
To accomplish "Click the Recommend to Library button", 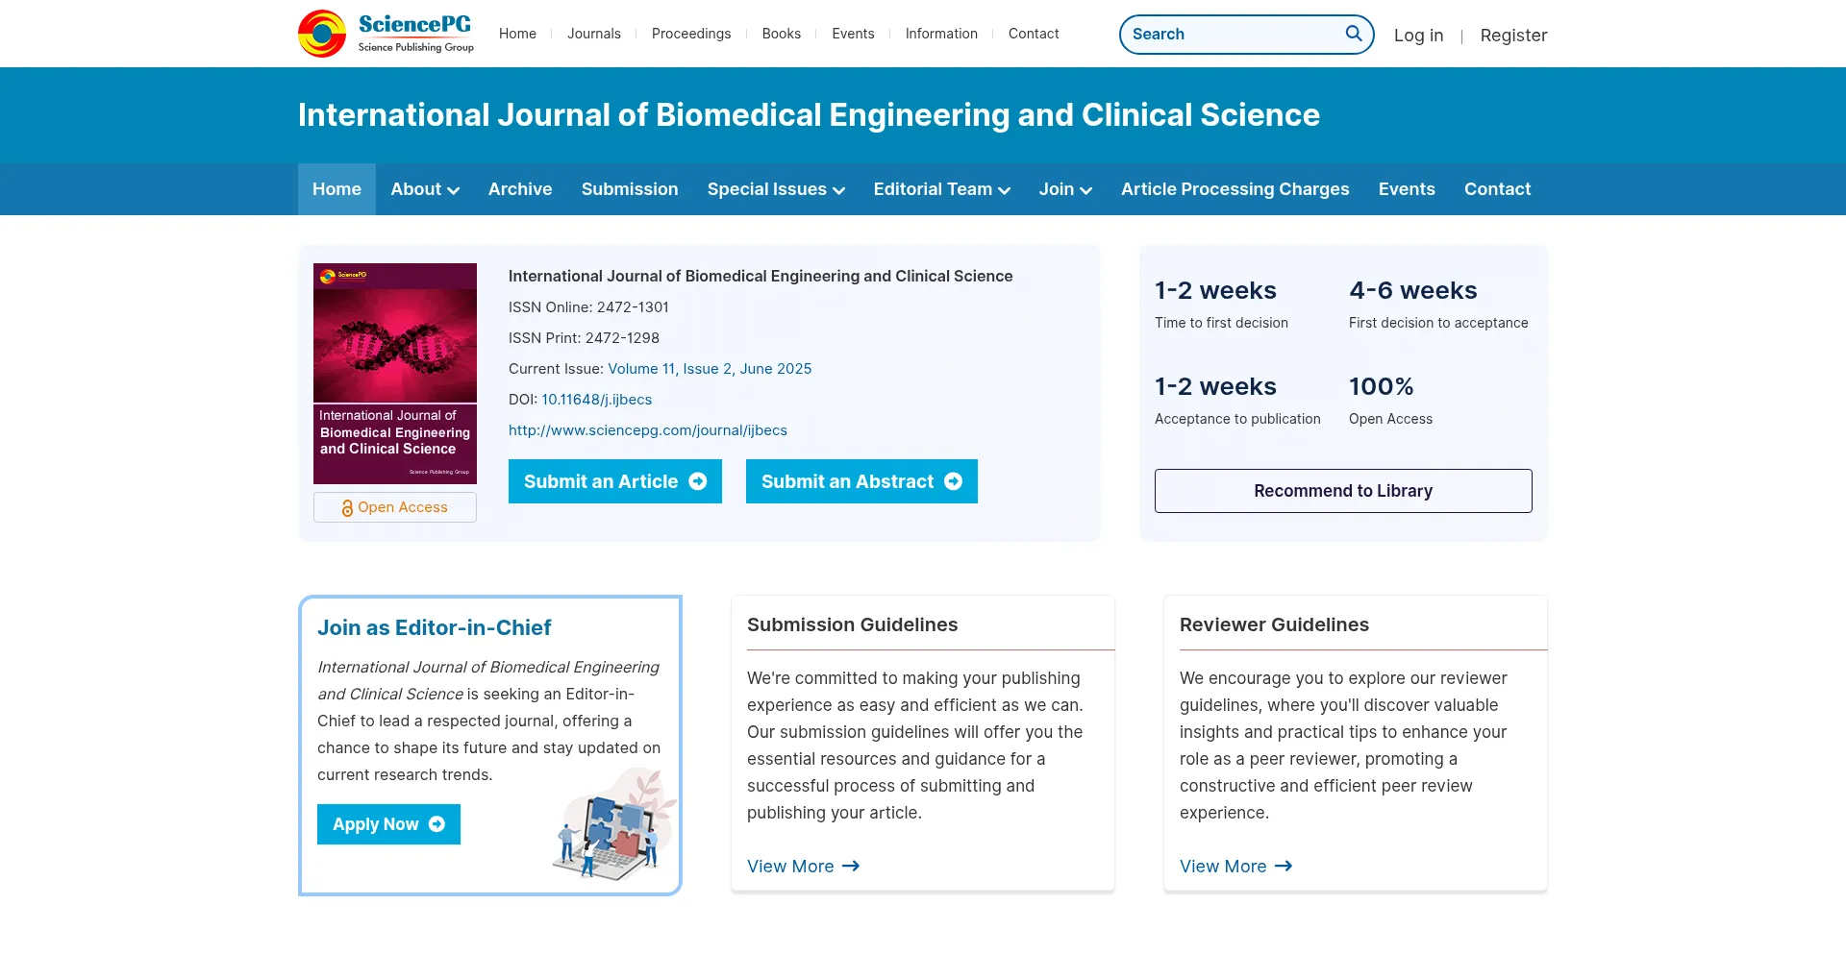I will click(1343, 491).
